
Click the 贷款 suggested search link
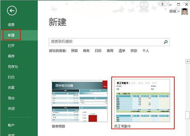134,51
